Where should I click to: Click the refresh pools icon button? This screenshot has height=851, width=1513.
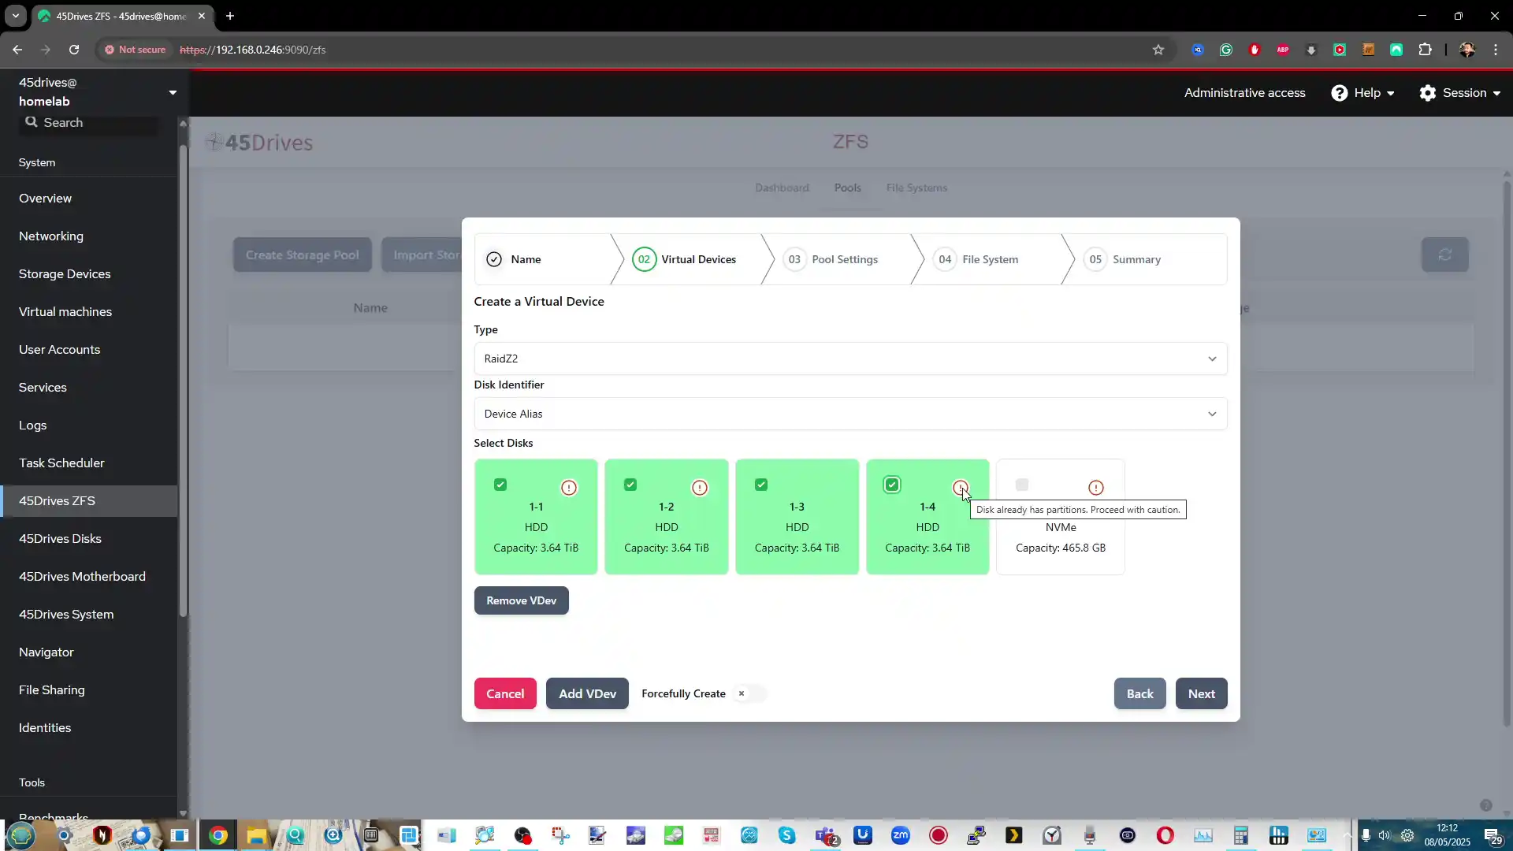(x=1445, y=255)
